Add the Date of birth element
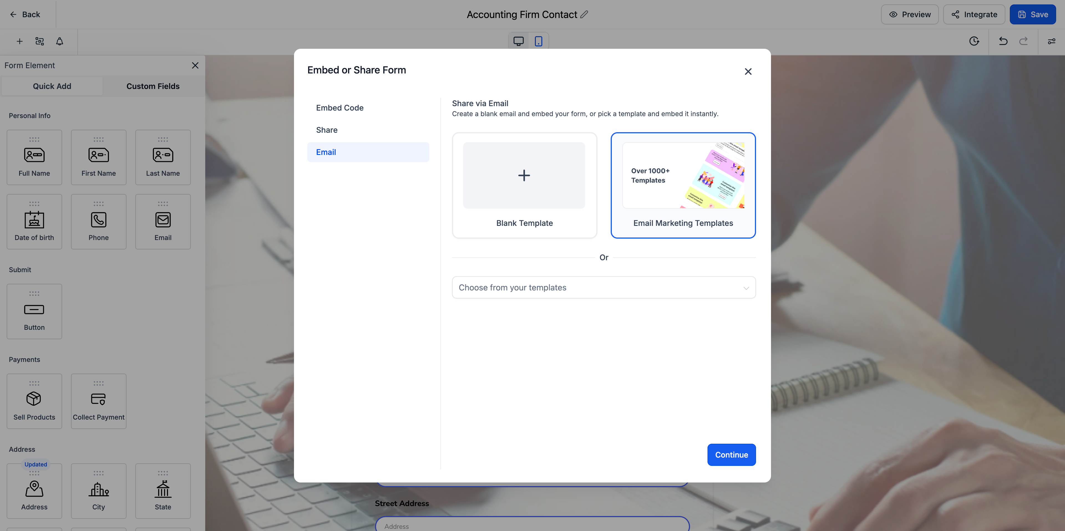This screenshot has width=1065, height=531. (34, 222)
